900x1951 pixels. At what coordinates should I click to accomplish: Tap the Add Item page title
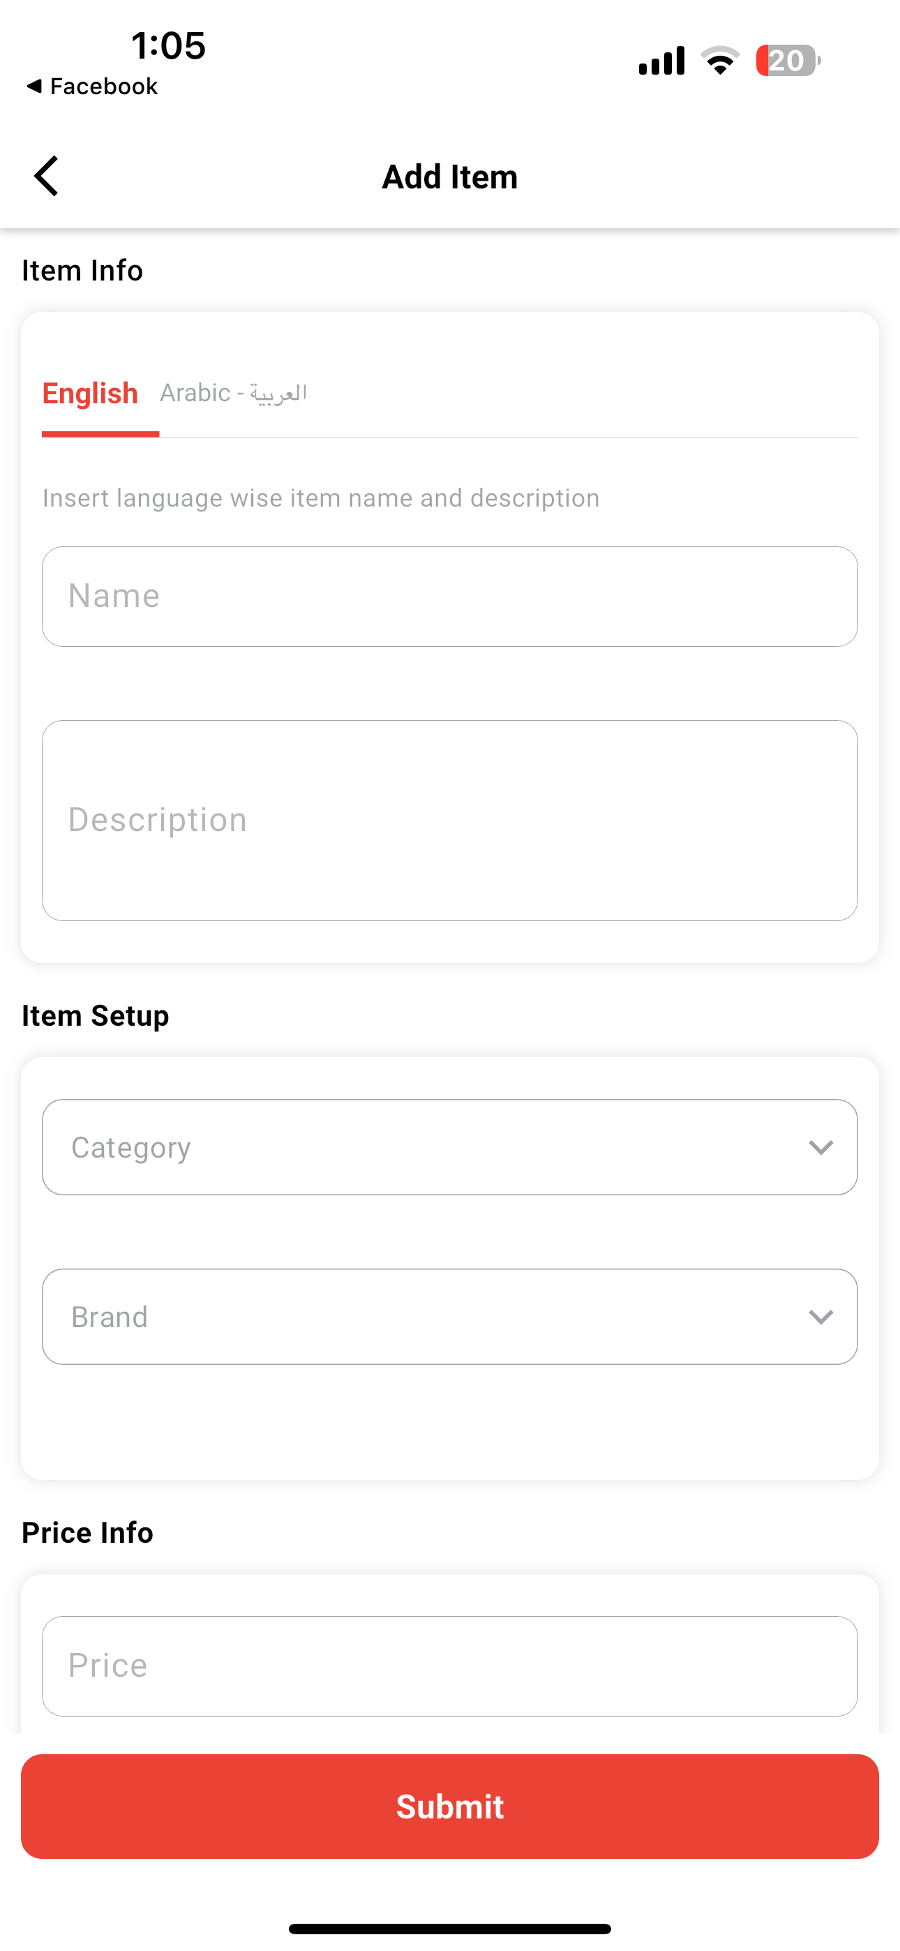coord(450,177)
